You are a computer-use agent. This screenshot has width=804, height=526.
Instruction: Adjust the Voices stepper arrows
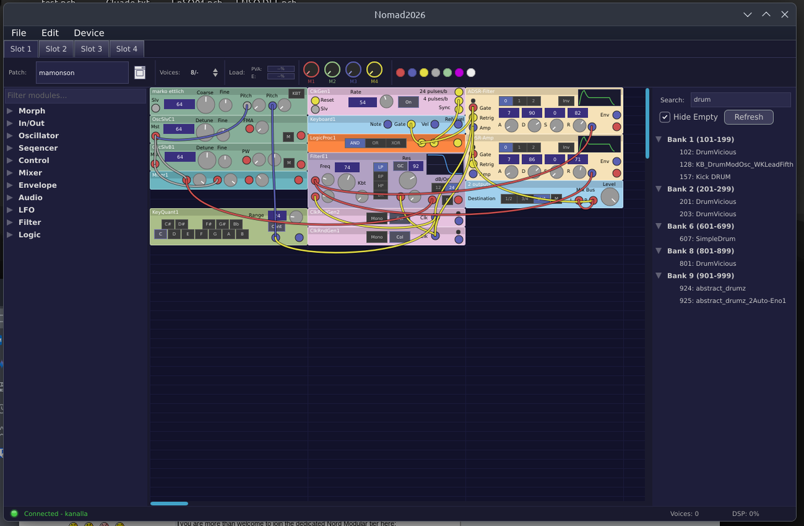(215, 73)
